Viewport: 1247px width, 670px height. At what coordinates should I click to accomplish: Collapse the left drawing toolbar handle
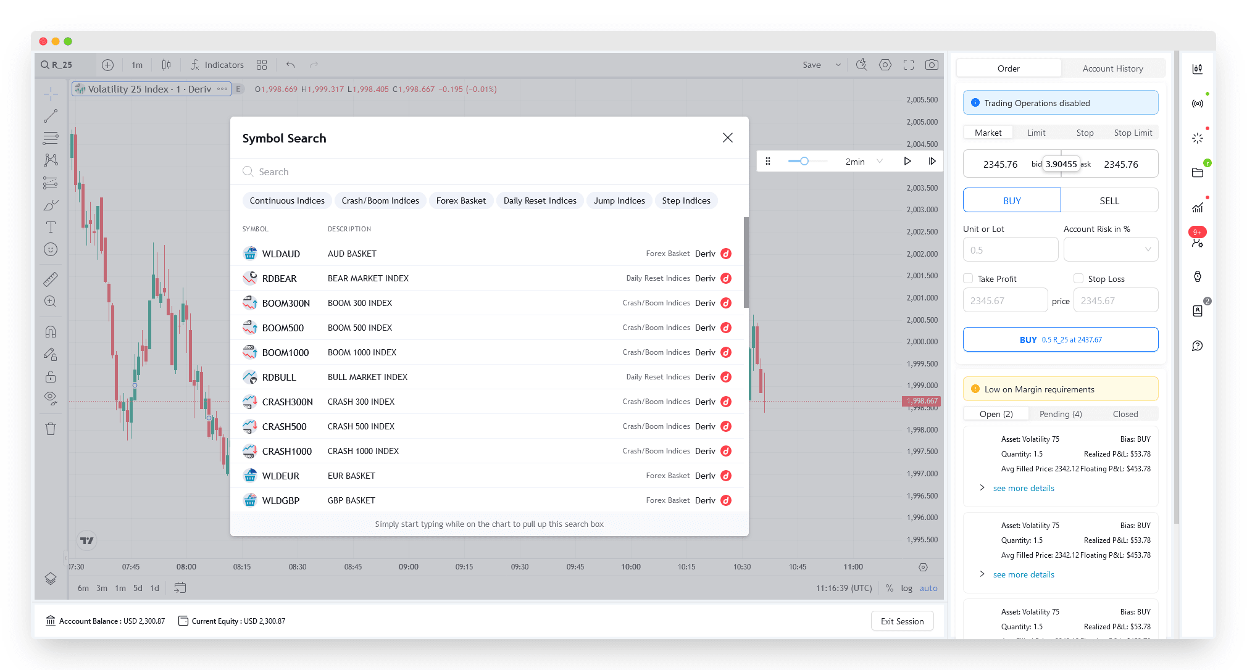click(x=65, y=558)
